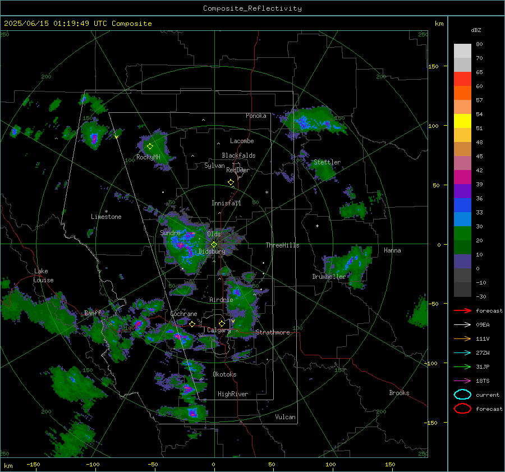Click the Hanna city label
The width and height of the screenshot is (505, 472).
[392, 250]
